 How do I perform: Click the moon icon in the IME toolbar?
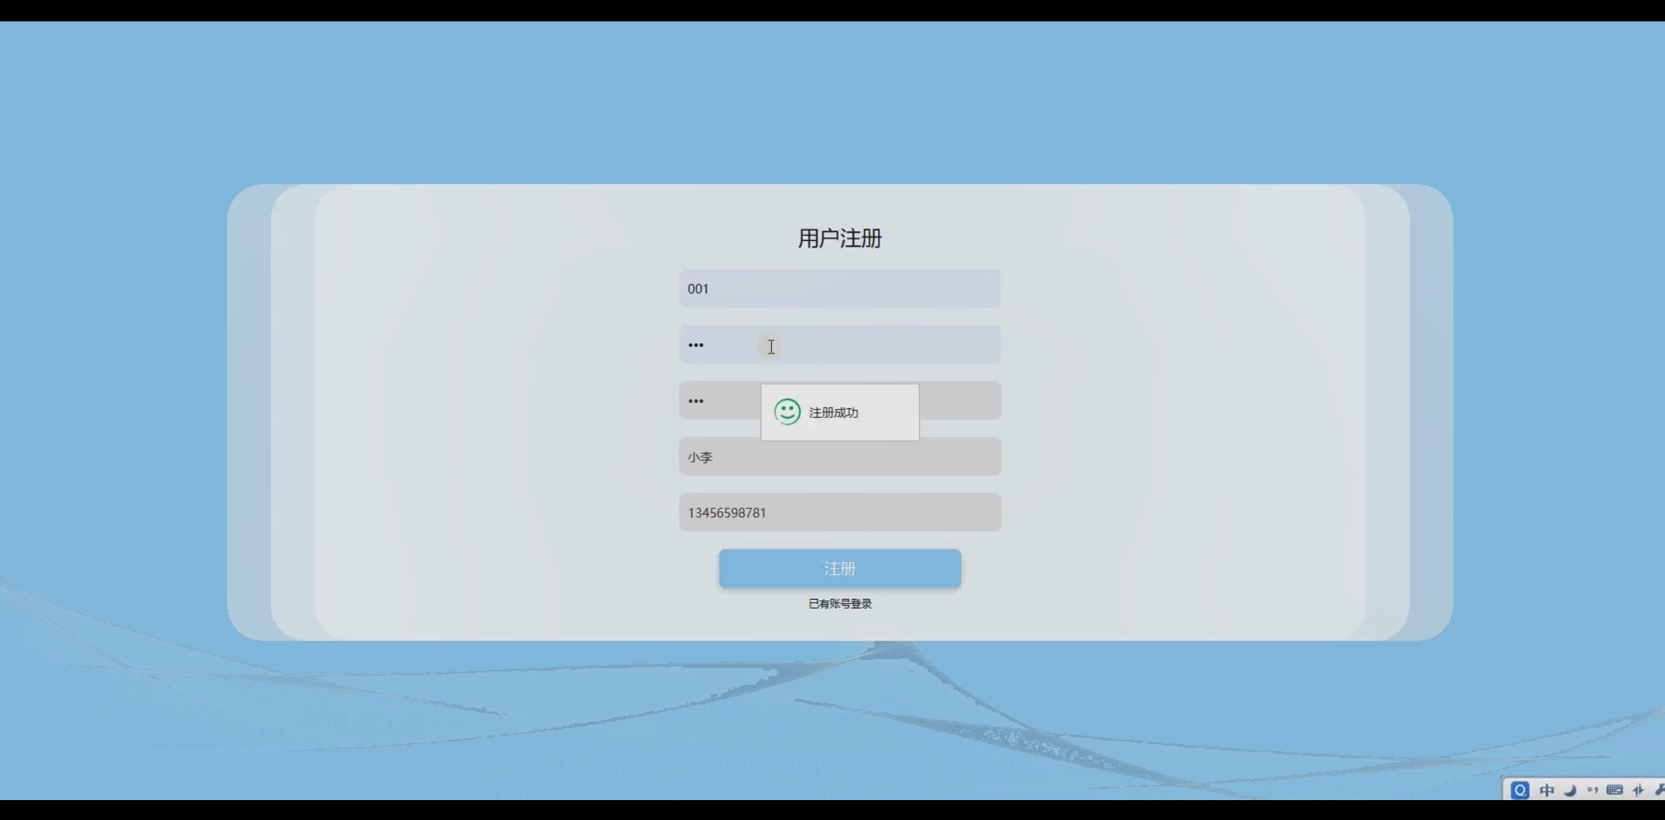coord(1570,791)
